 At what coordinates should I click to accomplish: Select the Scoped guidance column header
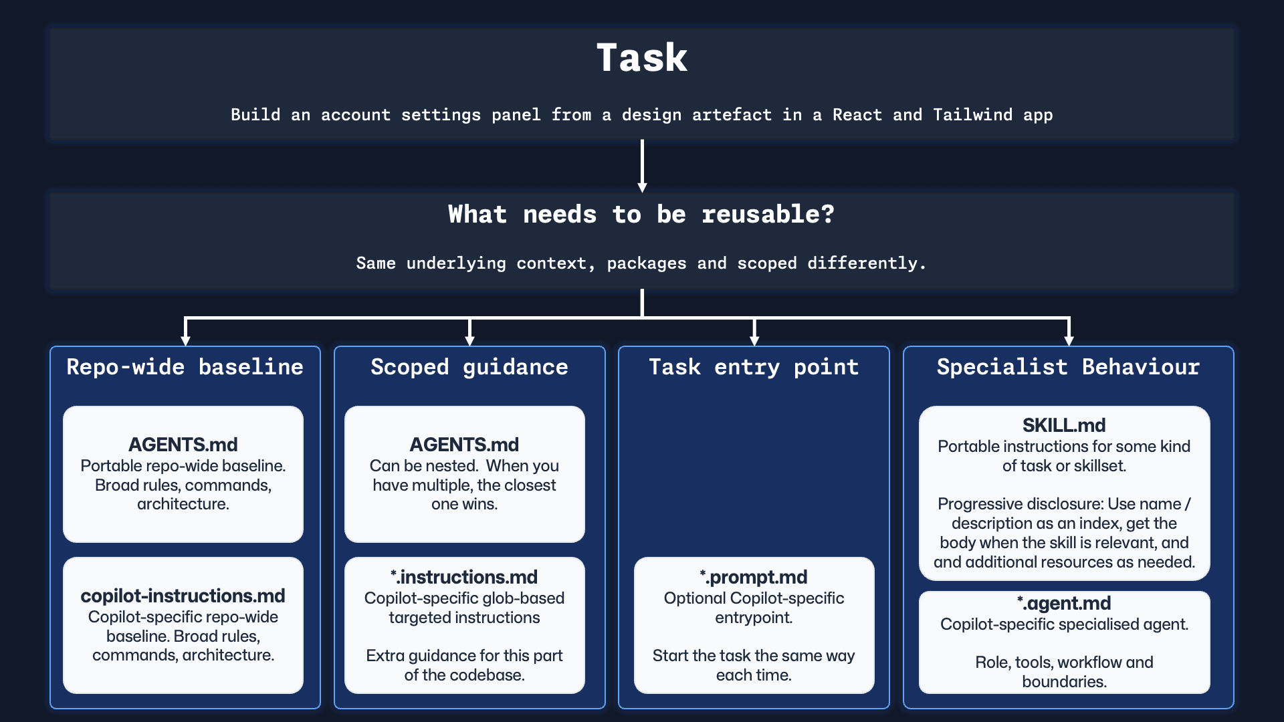pyautogui.click(x=469, y=367)
